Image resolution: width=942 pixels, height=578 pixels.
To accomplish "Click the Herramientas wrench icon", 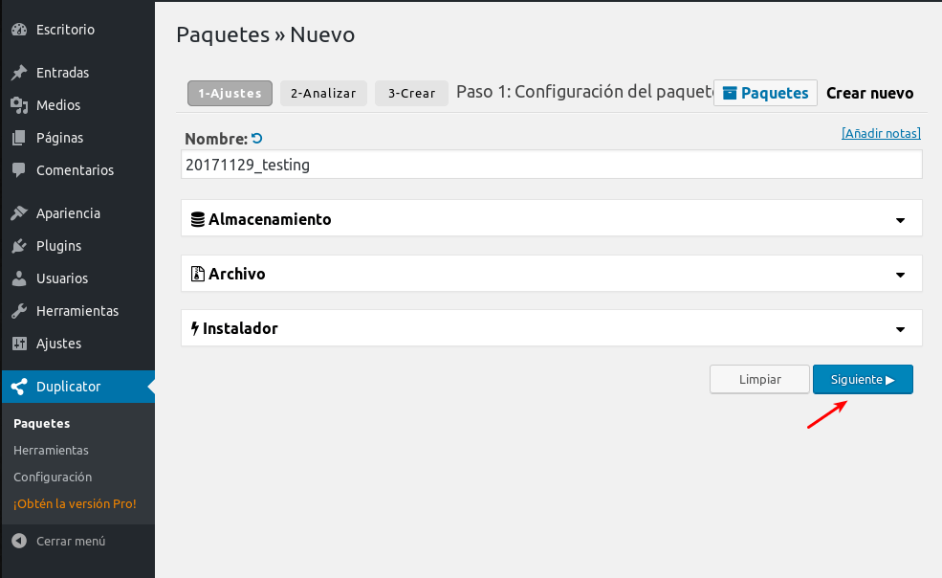I will tap(18, 311).
